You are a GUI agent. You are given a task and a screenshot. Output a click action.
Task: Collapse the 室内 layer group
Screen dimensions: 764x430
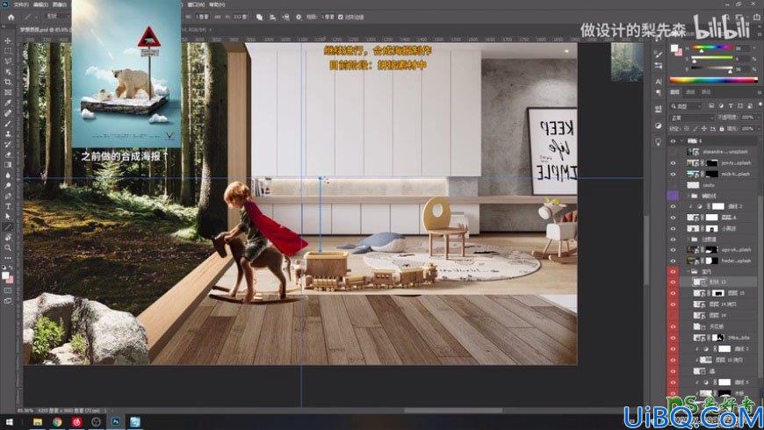(x=688, y=272)
